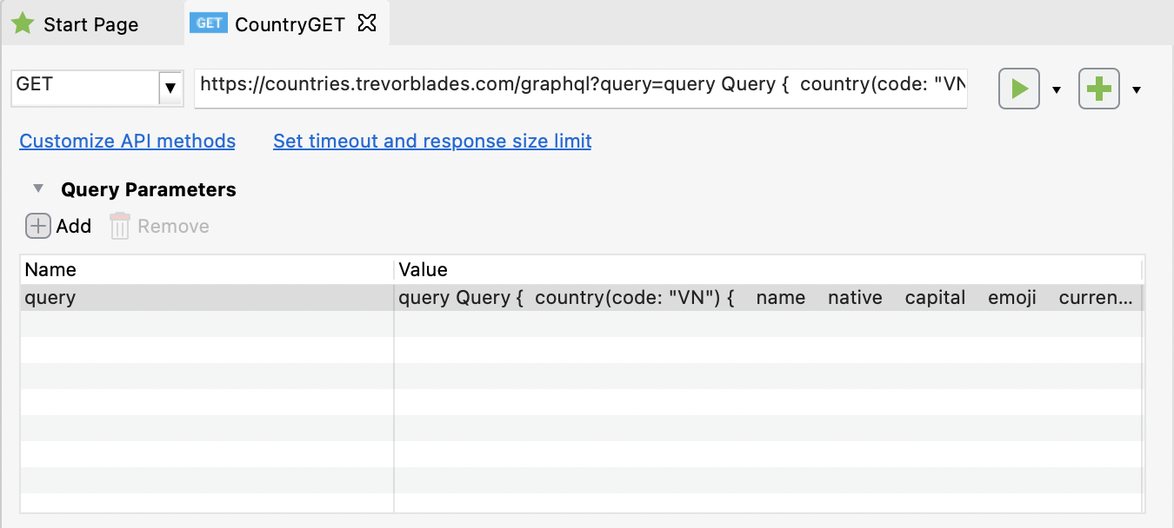
Task: Click the GET badge on the CountryGET tab
Action: coord(208,23)
